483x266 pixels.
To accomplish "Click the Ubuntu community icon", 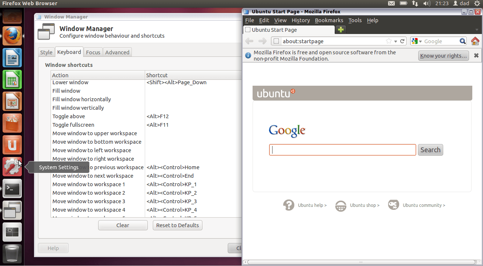I will (394, 205).
